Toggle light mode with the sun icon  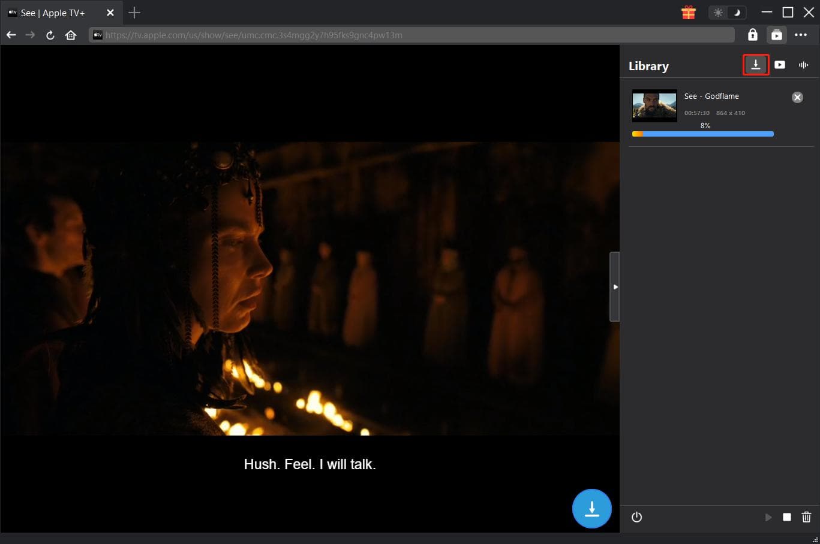(718, 12)
